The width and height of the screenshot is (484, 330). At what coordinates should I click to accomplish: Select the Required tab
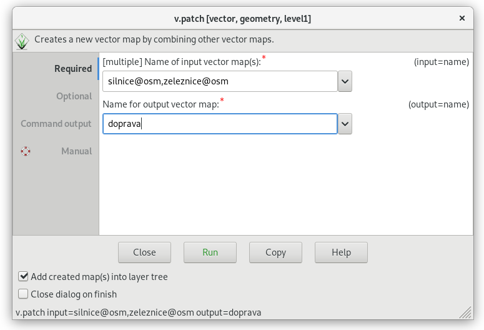(73, 69)
